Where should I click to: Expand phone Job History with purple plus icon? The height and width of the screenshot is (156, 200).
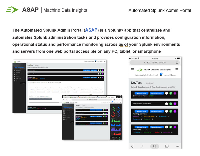(175, 127)
